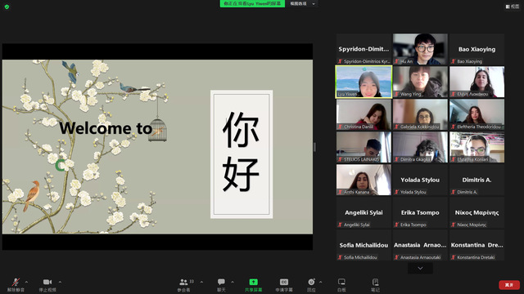524x294 pixels.
Task: Select Eleftheria Theodoridou's video tile
Action: 477,114
